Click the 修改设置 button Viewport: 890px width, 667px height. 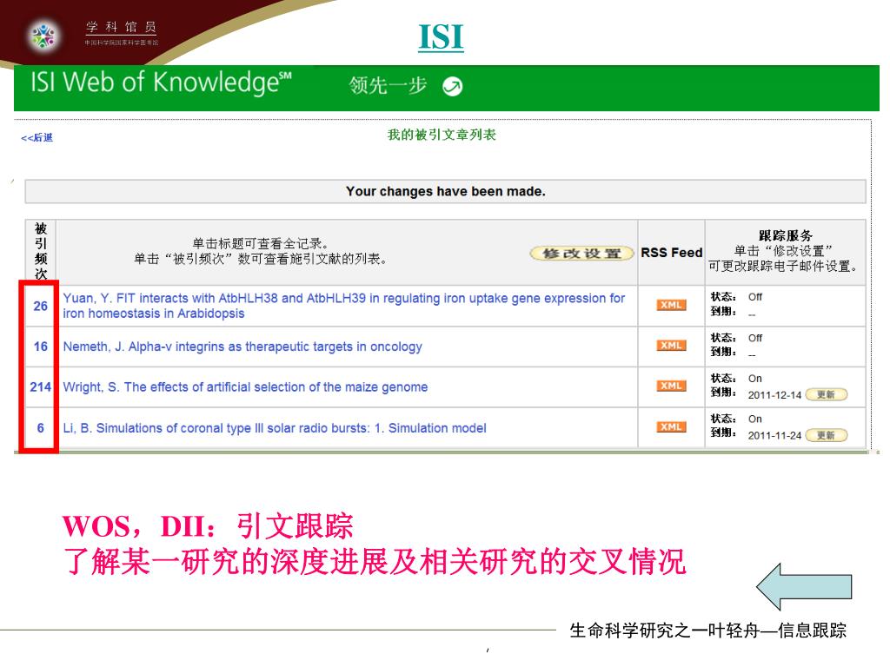[581, 253]
